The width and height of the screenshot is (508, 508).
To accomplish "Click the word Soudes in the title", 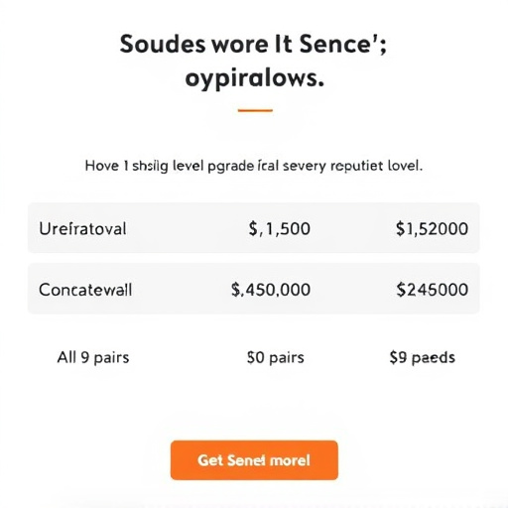I will point(163,45).
